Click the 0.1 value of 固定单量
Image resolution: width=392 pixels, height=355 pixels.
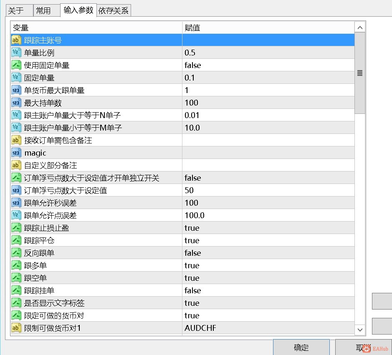pyautogui.click(x=268, y=78)
